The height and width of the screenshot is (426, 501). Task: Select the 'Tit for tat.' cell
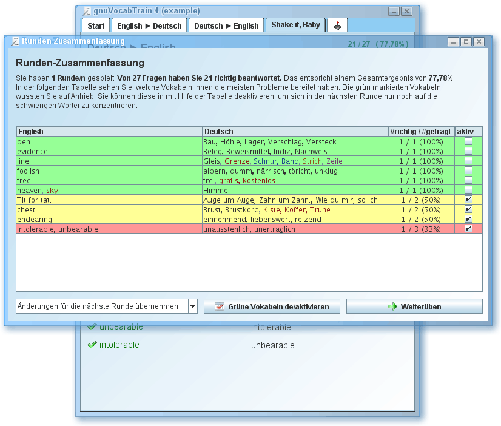(x=109, y=200)
